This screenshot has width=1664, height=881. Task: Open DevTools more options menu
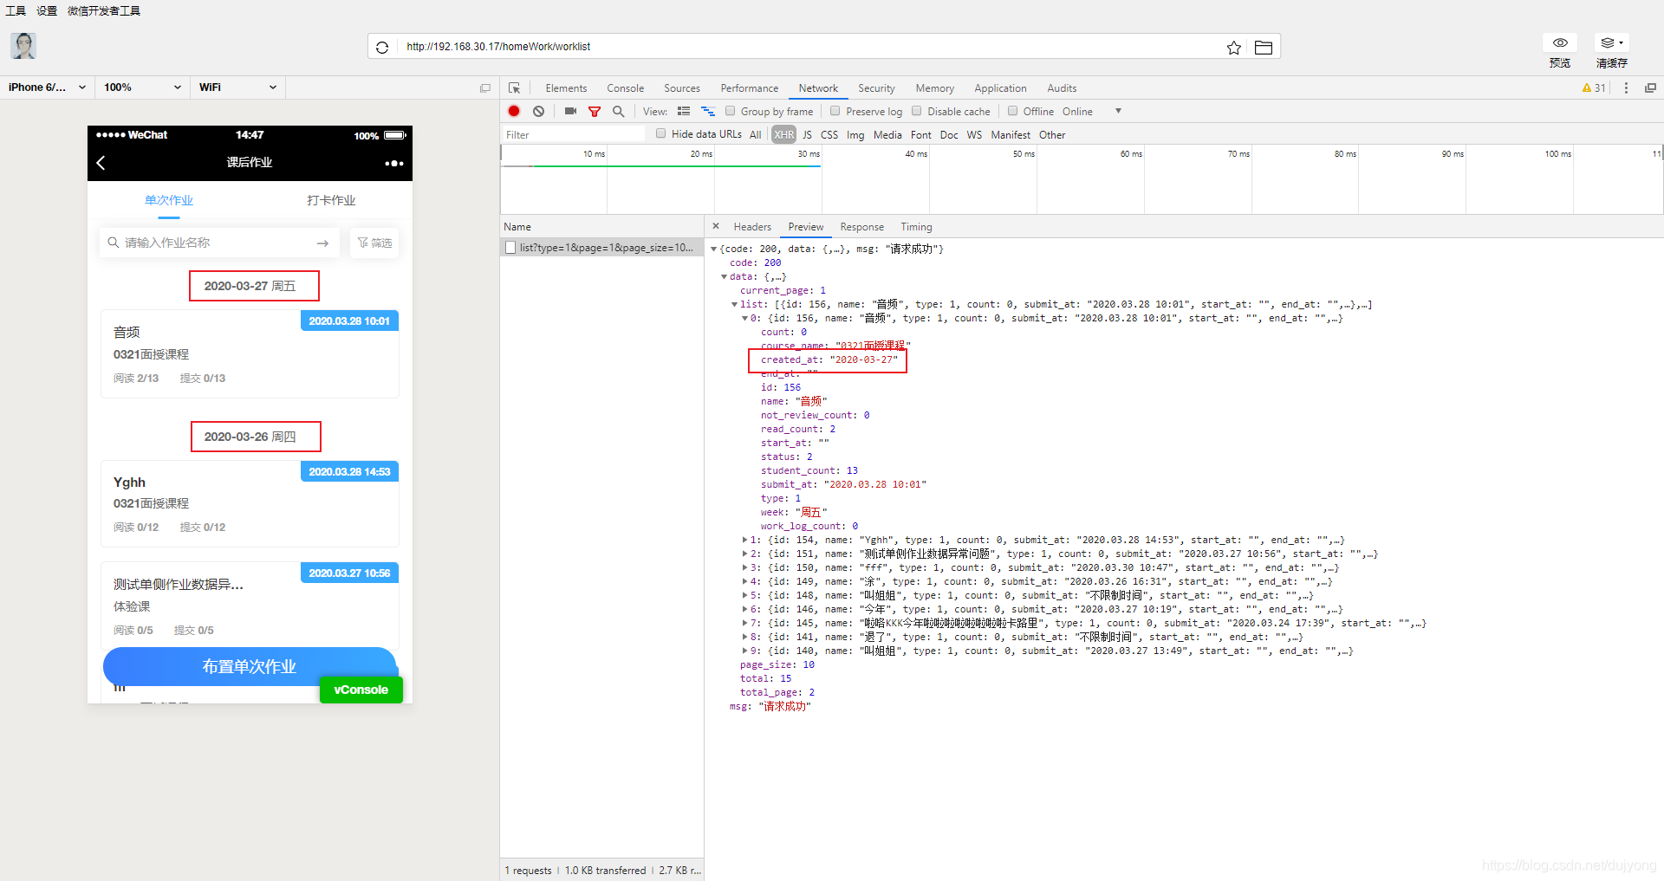[x=1626, y=88]
